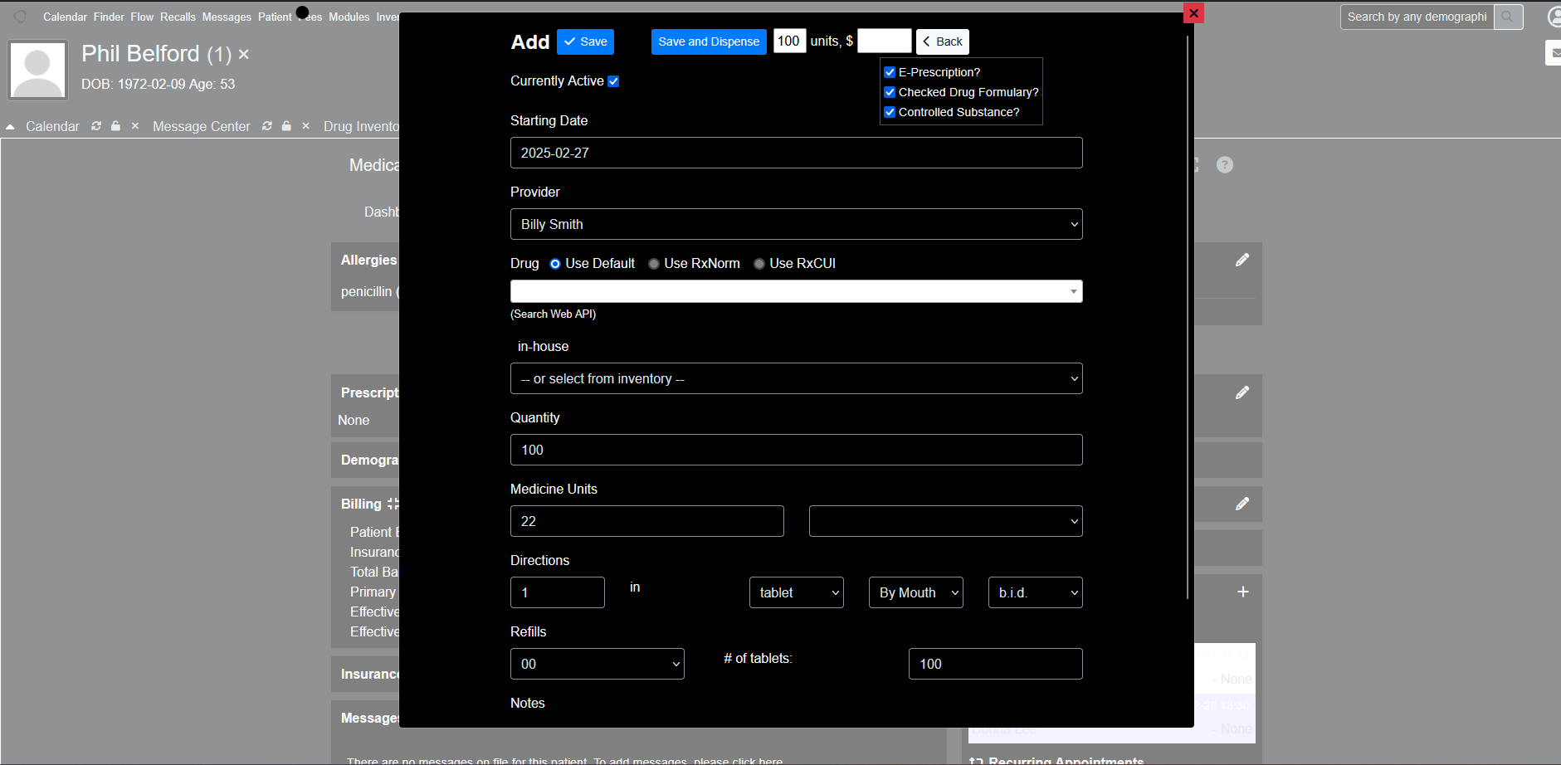Screen dimensions: 1561x765
Task: Click the demographics search box
Action: pyautogui.click(x=1417, y=17)
